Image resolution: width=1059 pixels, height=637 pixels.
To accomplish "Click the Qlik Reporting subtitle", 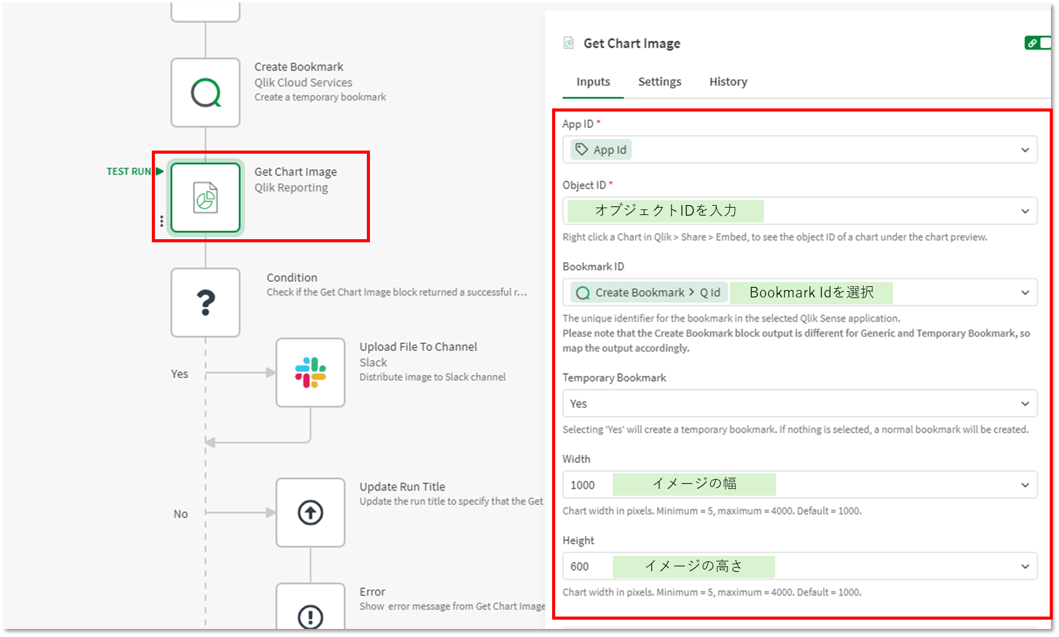I will click(x=291, y=188).
